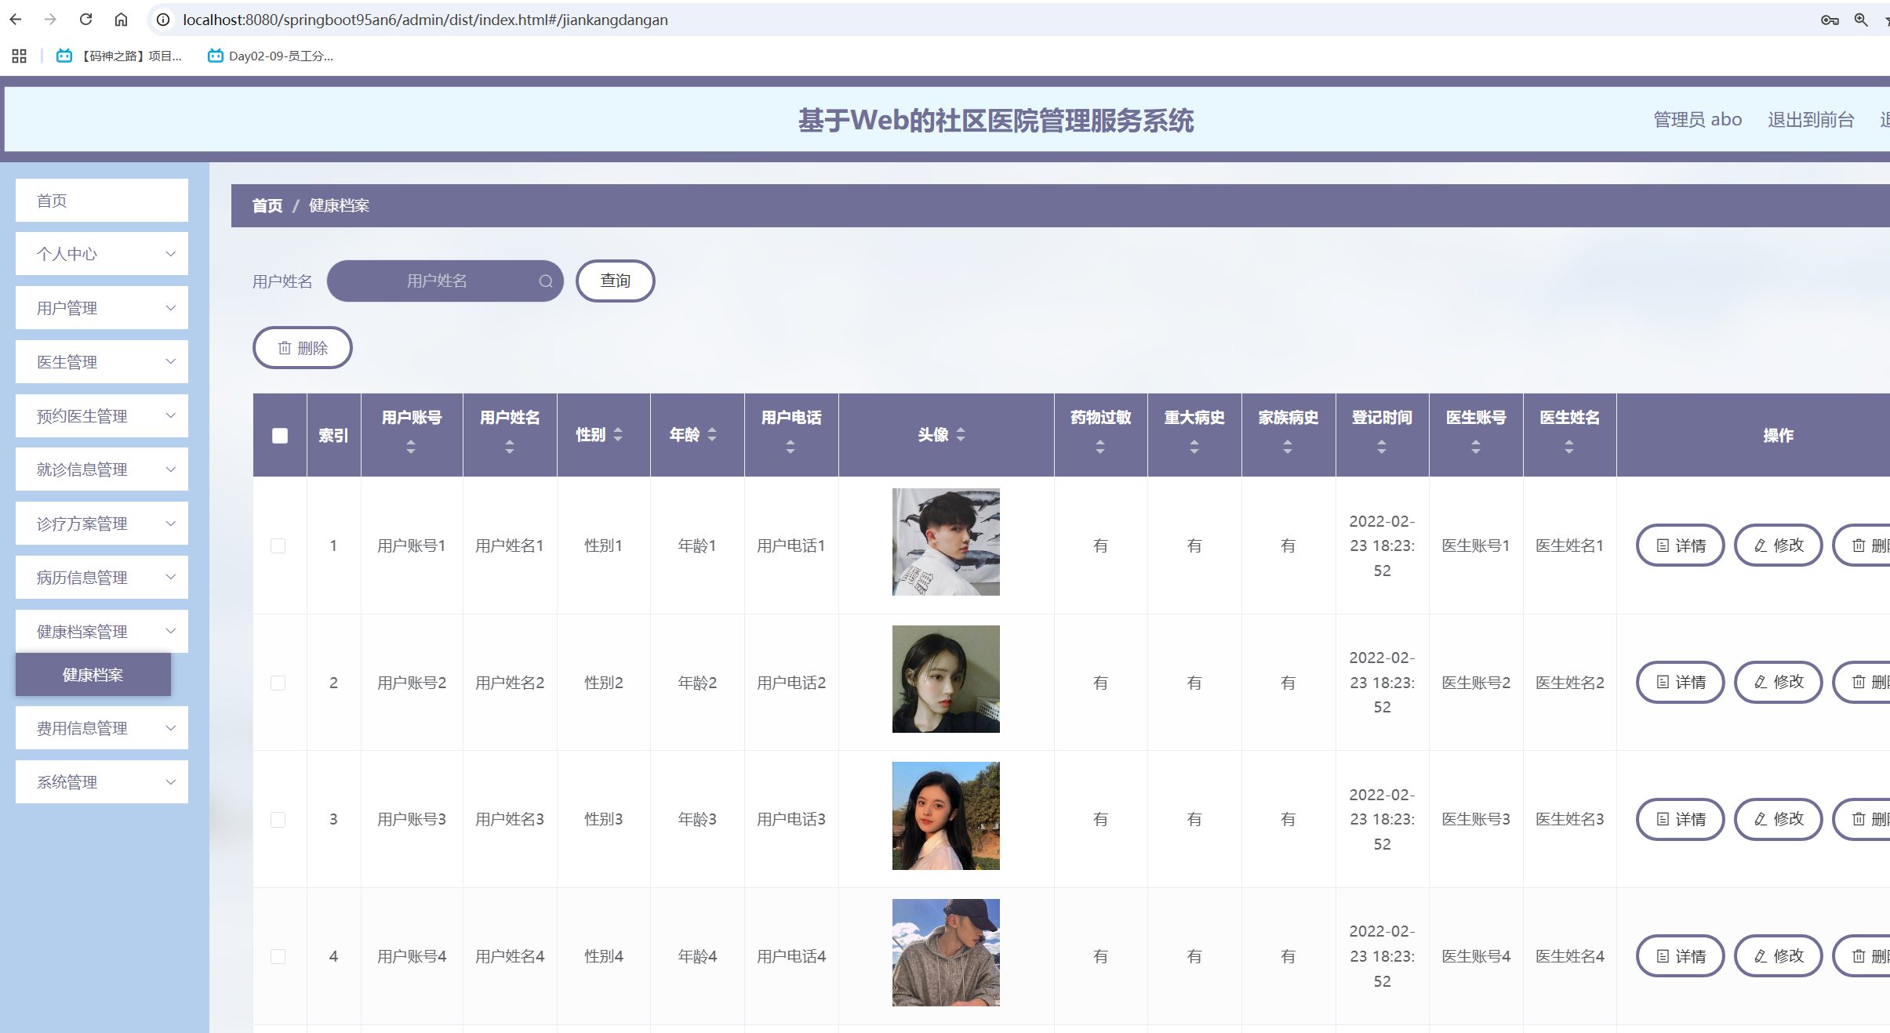Check the row checkbox for 用户账号1
1890x1033 pixels.
278,545
